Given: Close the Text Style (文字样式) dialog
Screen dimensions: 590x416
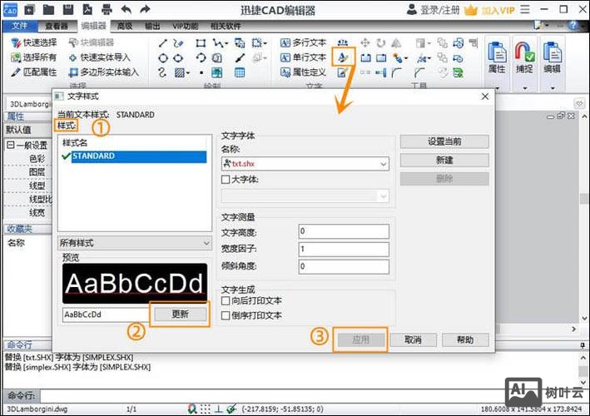Looking at the screenshot, I should (485, 97).
